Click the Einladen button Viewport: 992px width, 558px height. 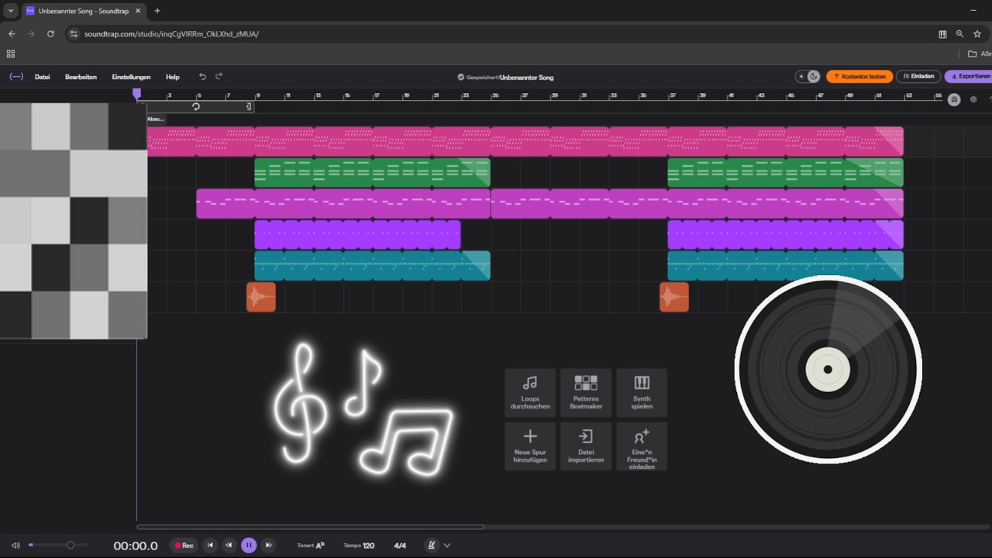918,77
